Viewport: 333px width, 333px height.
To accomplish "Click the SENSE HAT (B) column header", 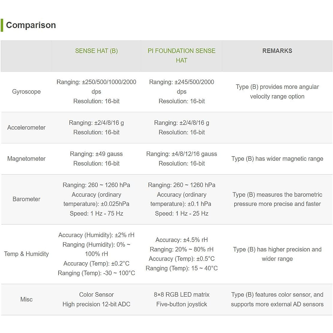I will click(96, 51).
